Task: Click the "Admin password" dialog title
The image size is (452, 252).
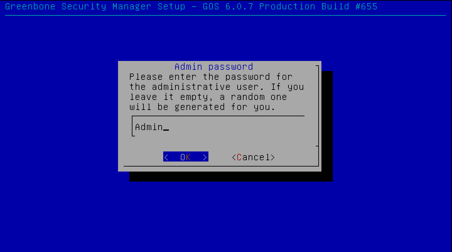Action: [214, 67]
